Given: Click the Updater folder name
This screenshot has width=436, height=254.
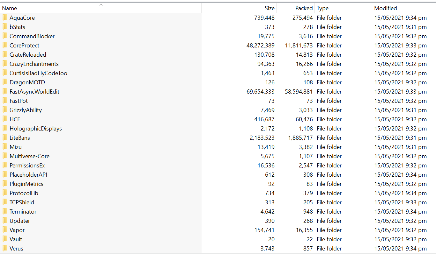Looking at the screenshot, I should [x=20, y=221].
